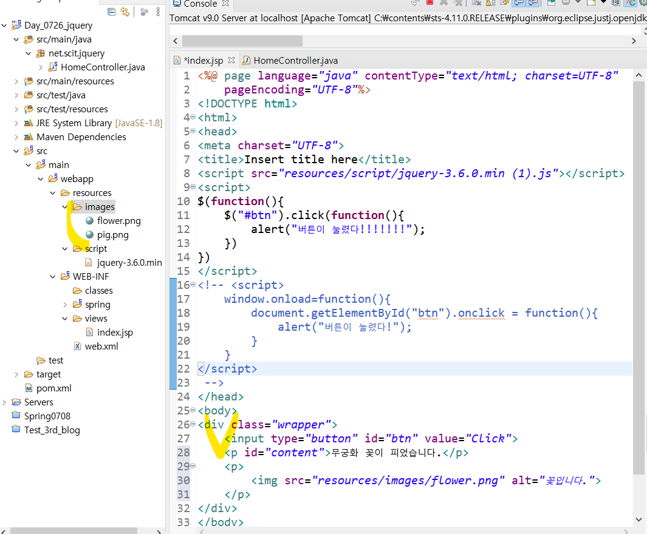Collapse code fold at line 29 p tag
The image size is (647, 534).
pyautogui.click(x=193, y=465)
